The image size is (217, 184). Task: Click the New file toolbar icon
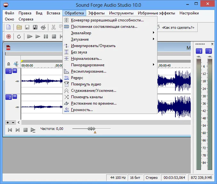click(x=8, y=27)
